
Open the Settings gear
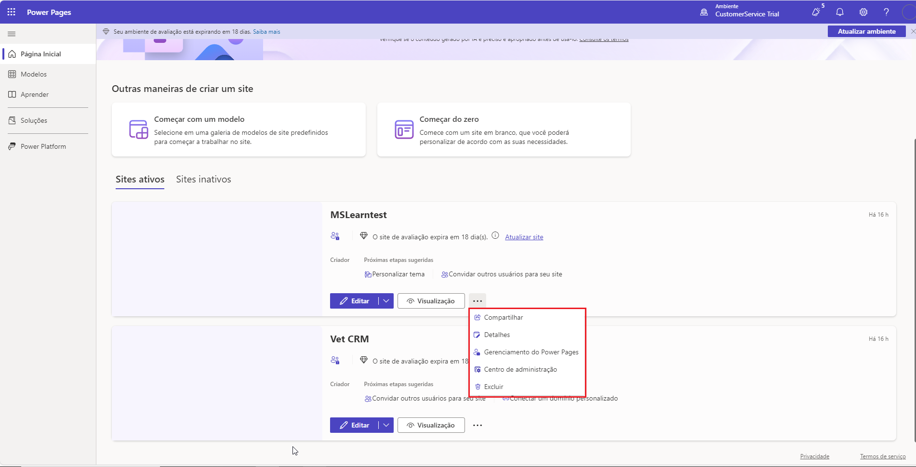pyautogui.click(x=863, y=12)
